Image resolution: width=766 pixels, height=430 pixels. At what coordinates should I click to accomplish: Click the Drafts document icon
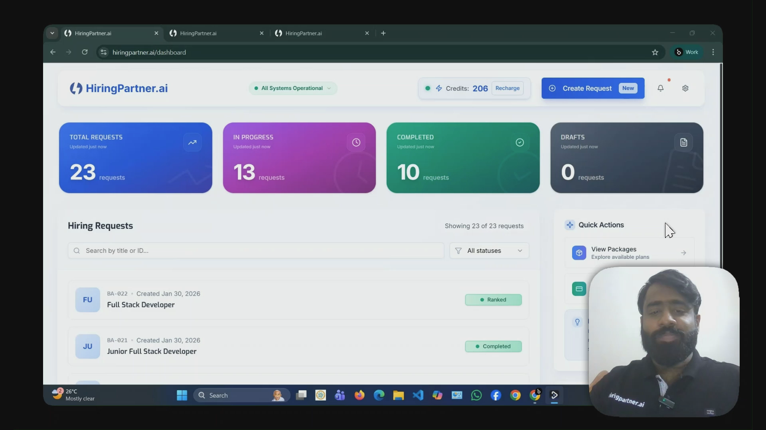tap(683, 143)
